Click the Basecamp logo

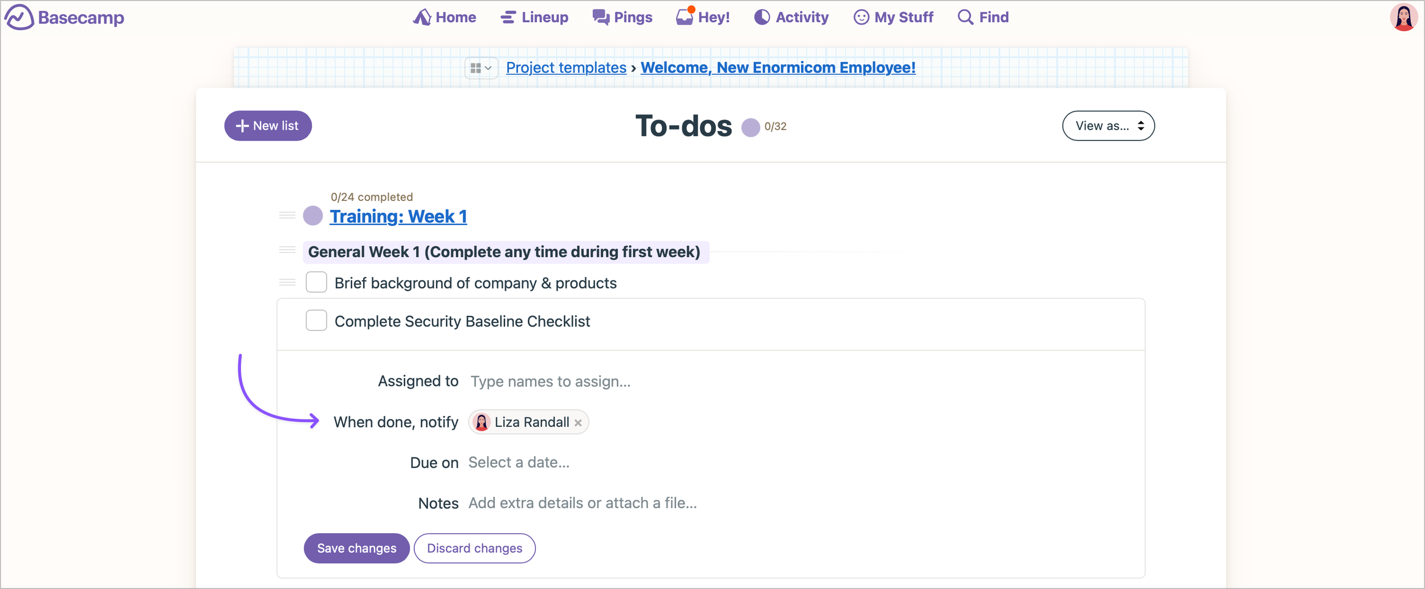tap(64, 17)
